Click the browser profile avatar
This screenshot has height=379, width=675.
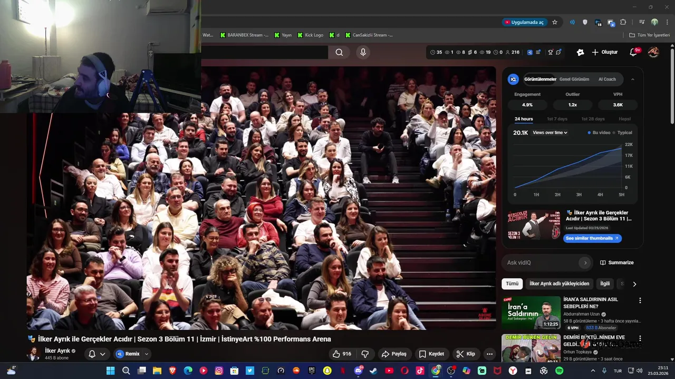click(x=654, y=22)
